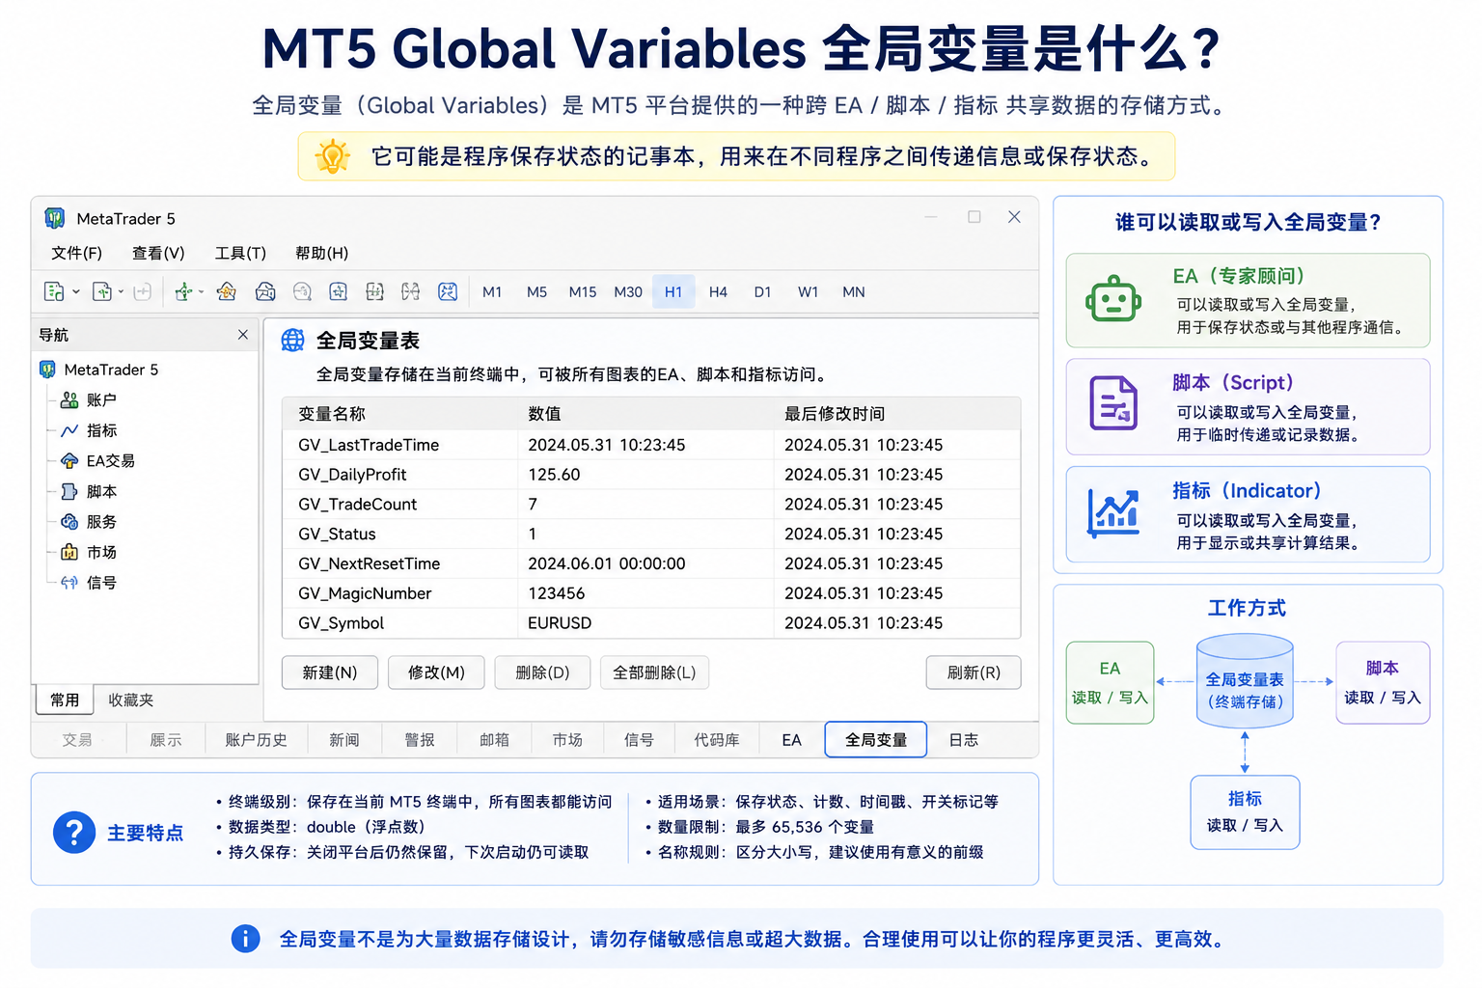Select the green crosshair toolbar icon
1482x988 pixels.
click(x=183, y=291)
